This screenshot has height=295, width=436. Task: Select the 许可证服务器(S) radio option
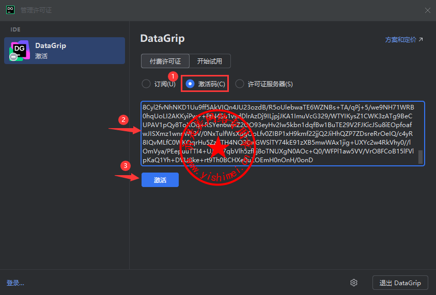[x=264, y=84]
